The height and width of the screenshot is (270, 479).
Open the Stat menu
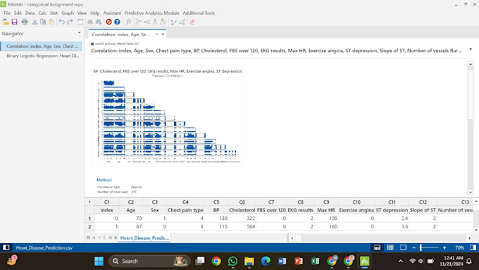coord(54,13)
